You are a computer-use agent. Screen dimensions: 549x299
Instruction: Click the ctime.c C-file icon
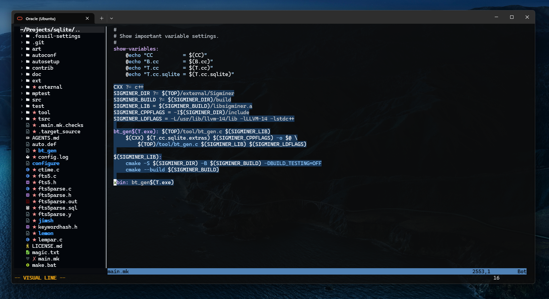click(x=28, y=170)
